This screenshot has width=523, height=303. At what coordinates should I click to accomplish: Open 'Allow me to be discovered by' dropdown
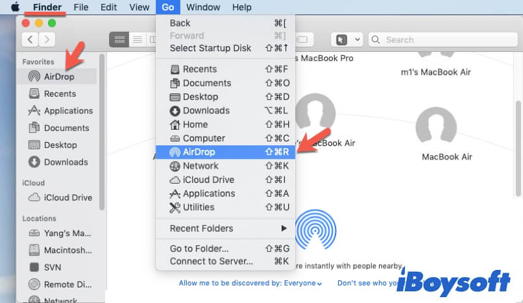[x=250, y=283]
